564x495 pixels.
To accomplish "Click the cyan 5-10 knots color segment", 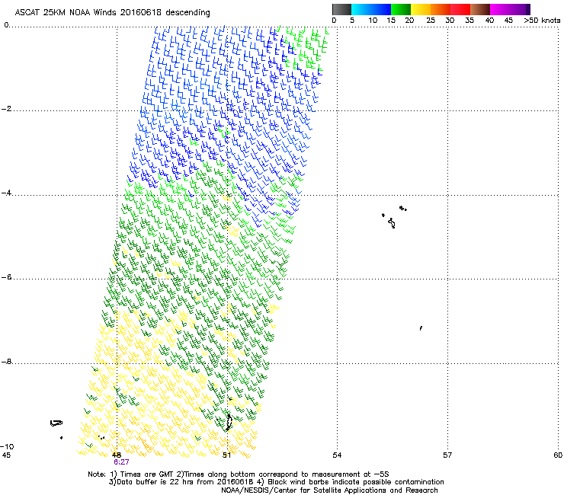I will click(361, 9).
